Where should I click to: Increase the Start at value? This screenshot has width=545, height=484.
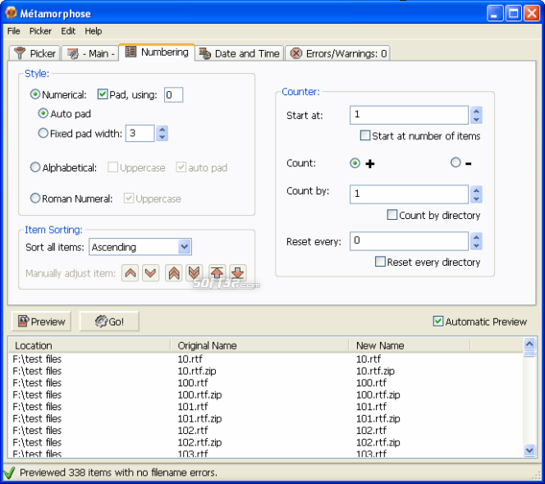(476, 112)
